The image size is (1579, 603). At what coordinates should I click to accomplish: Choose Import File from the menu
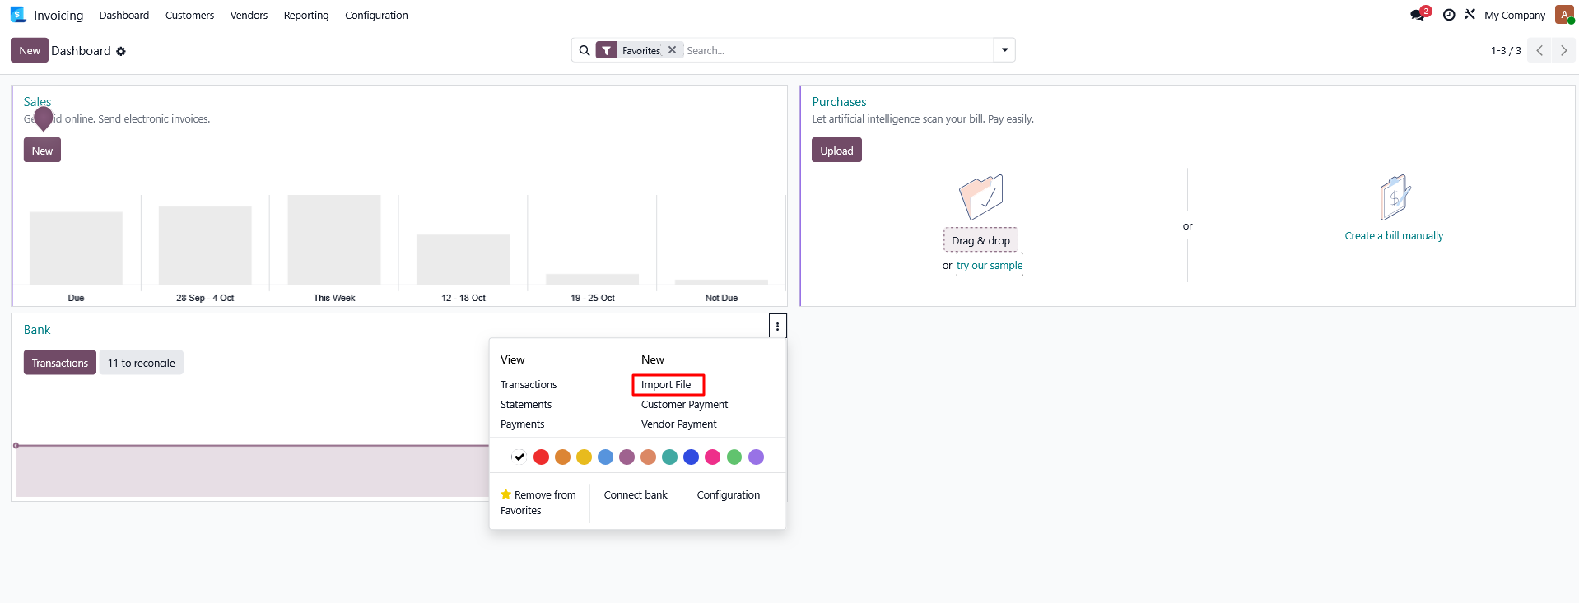(666, 384)
